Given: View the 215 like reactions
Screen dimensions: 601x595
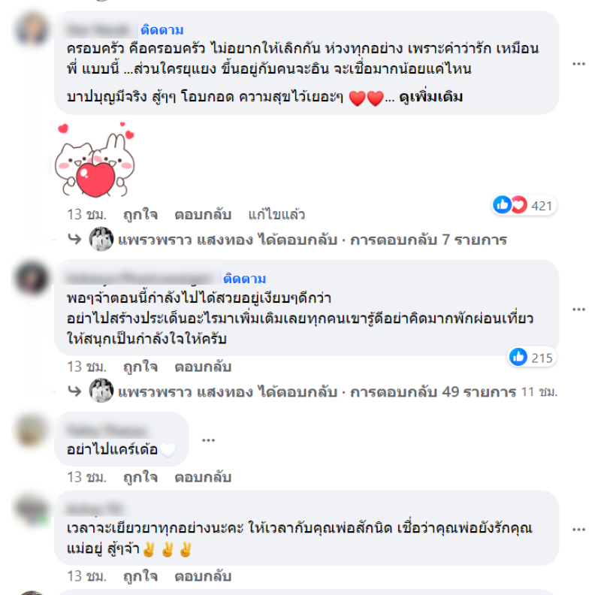Looking at the screenshot, I should tap(532, 358).
